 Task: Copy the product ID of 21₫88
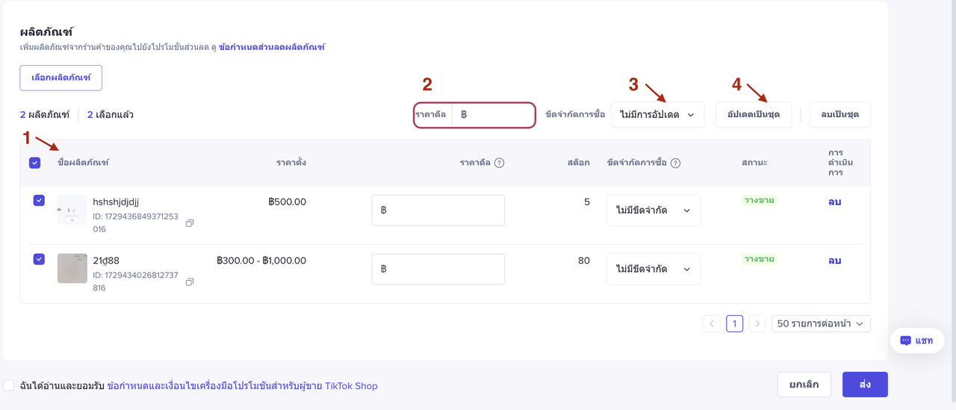tap(190, 282)
